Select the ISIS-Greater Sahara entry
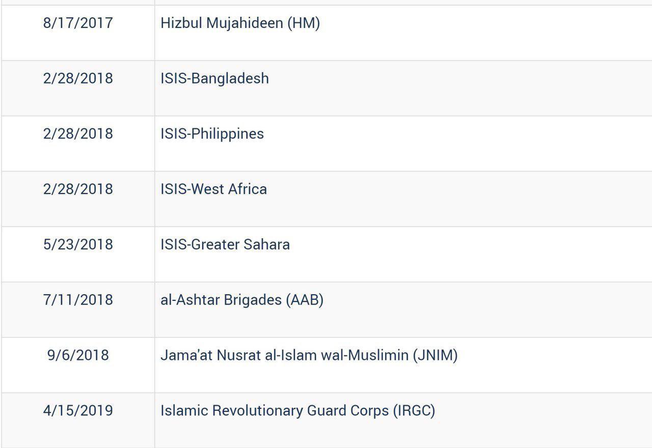652x448 pixels. [225, 244]
